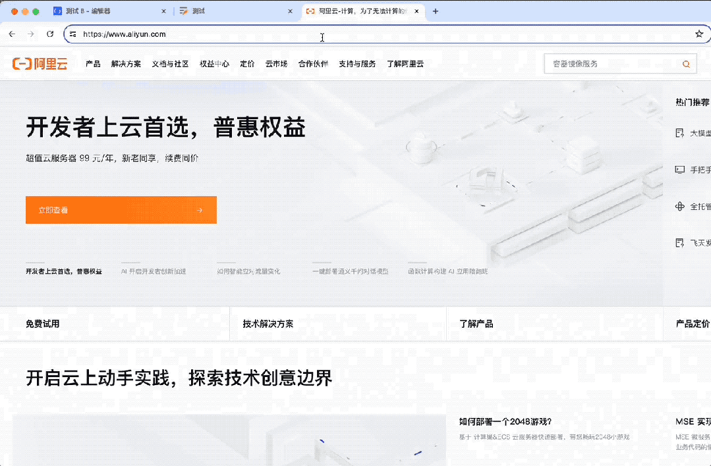This screenshot has width=711, height=466.
Task: Open the 定价 menu
Action: [247, 64]
